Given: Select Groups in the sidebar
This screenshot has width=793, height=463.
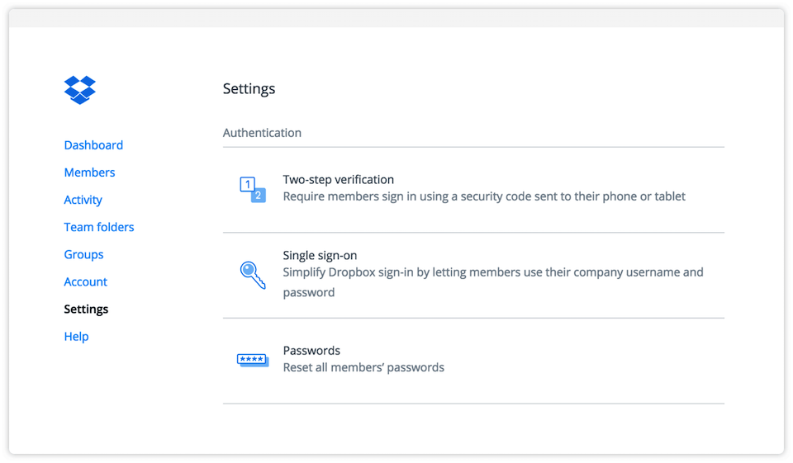Looking at the screenshot, I should pos(83,254).
